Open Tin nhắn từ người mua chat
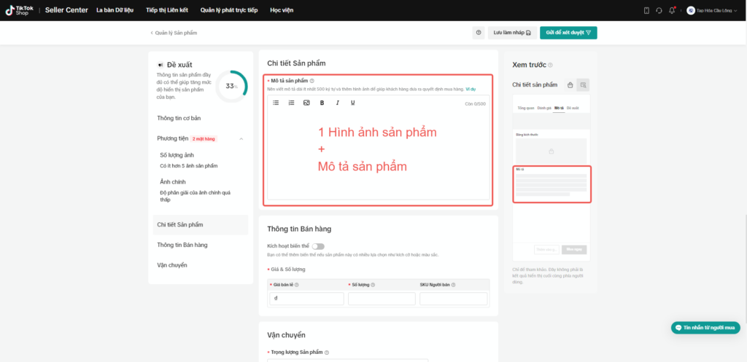 click(705, 328)
